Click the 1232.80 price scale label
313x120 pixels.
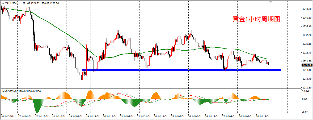pyautogui.click(x=307, y=35)
